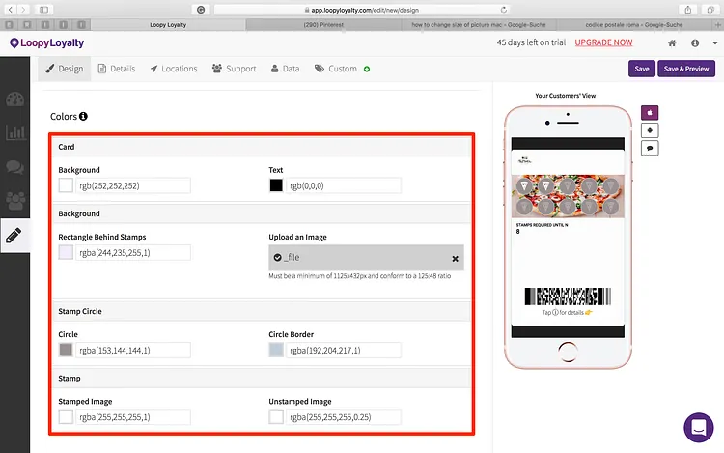Switch to the Pinterest browser tab

point(323,25)
